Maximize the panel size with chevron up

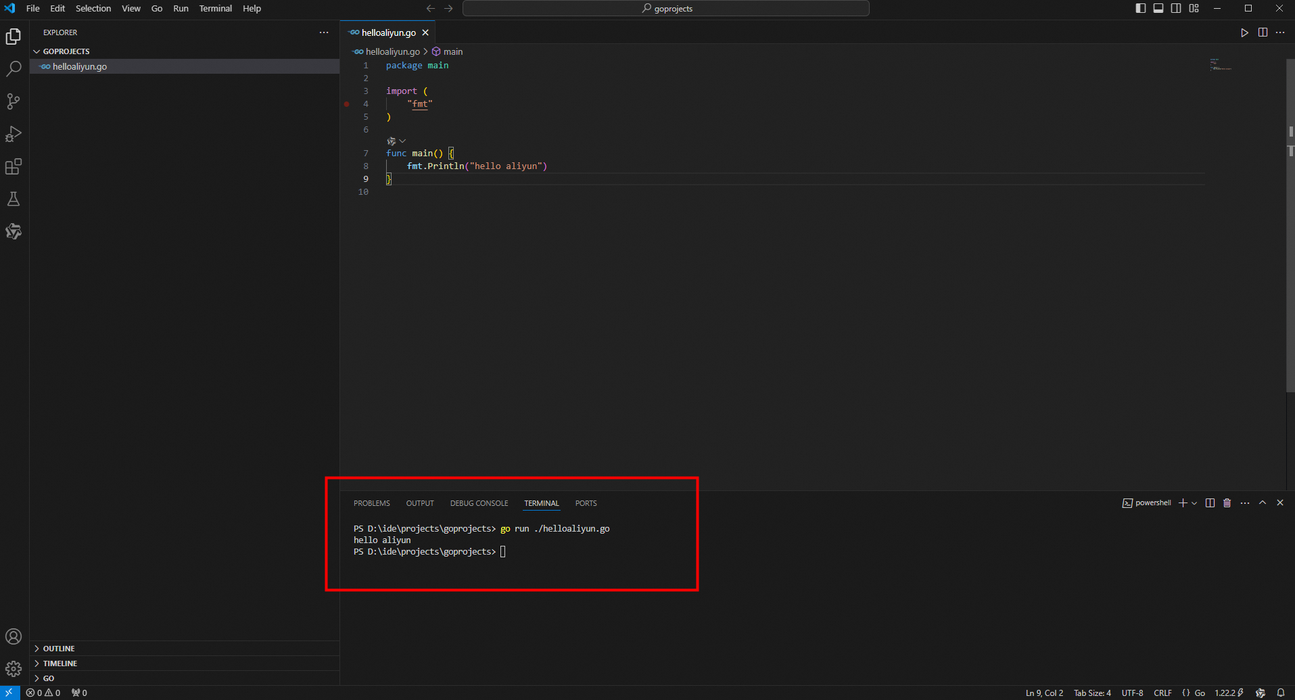click(x=1263, y=503)
